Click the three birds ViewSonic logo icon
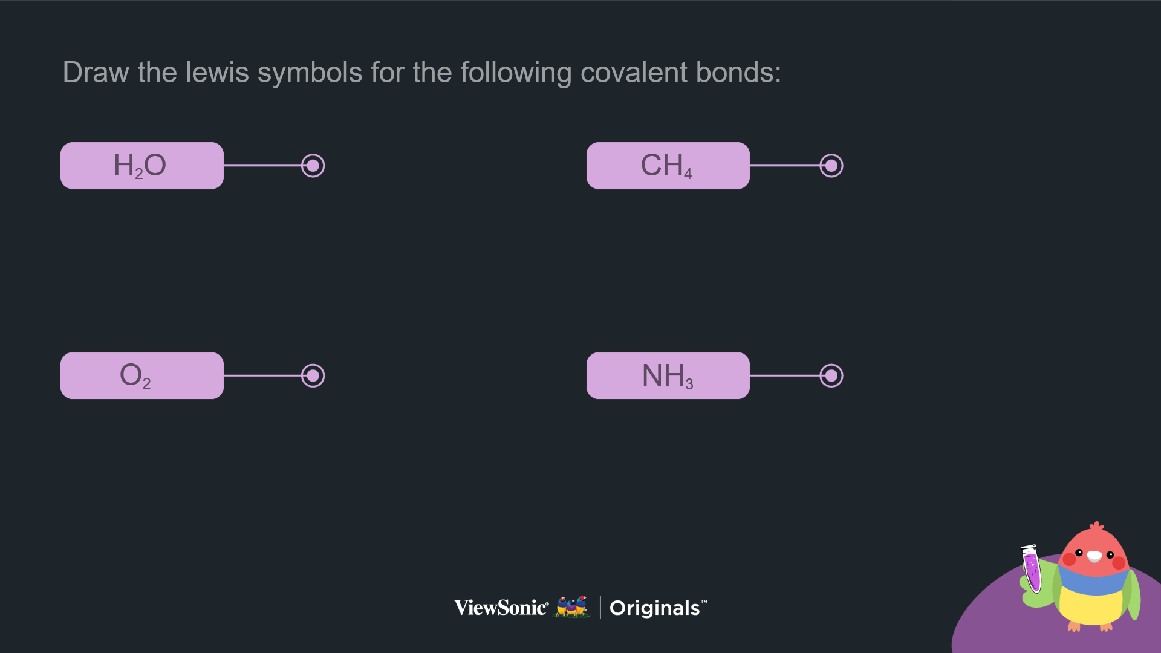Screen dimensions: 1161x653 (x=572, y=606)
